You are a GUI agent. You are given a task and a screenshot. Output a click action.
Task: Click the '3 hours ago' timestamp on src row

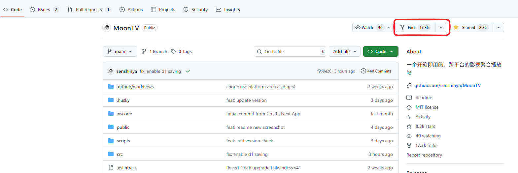point(381,154)
